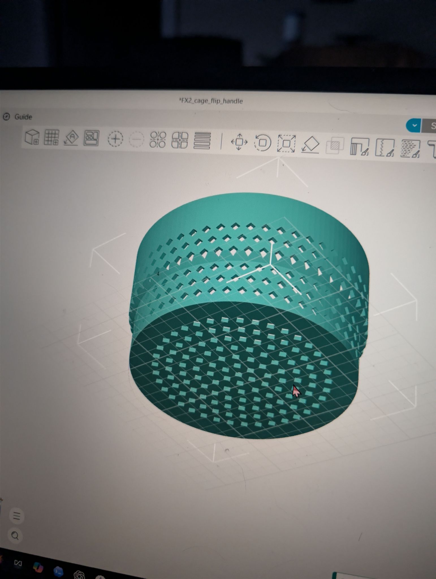Open the Variable layer height tool
This screenshot has width=436, height=579.
(x=202, y=141)
